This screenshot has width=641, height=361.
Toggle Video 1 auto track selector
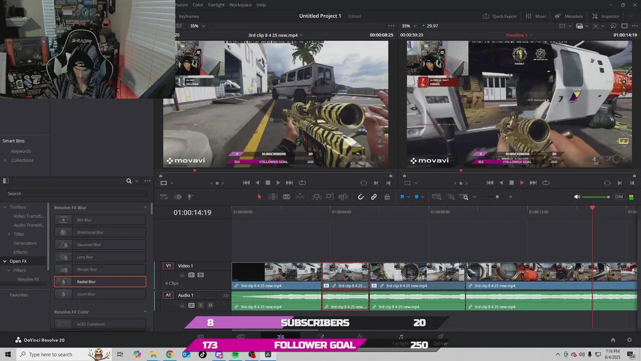pyautogui.click(x=191, y=275)
